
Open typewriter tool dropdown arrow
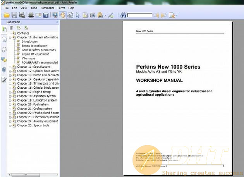(x=105, y=15)
